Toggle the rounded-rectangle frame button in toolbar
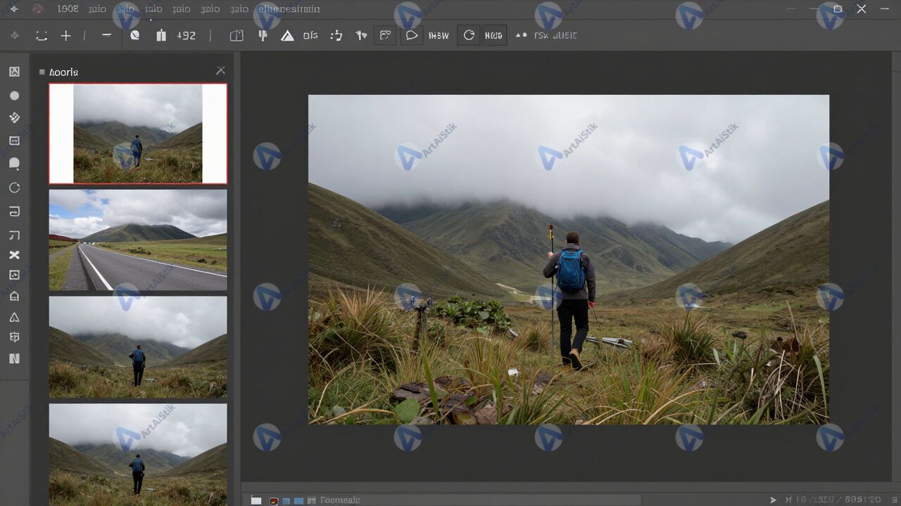The width and height of the screenshot is (901, 506). [x=384, y=35]
